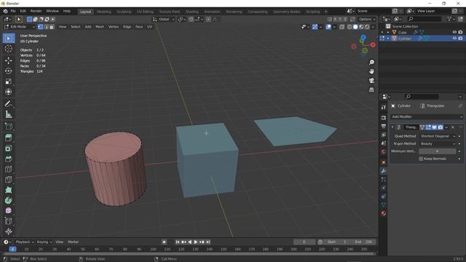This screenshot has height=262, width=466.
Task: Click the Minimum Vertices value field
Action: 437,151
